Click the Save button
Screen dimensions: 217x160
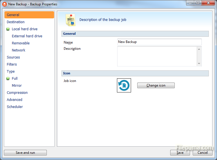click(x=180, y=153)
